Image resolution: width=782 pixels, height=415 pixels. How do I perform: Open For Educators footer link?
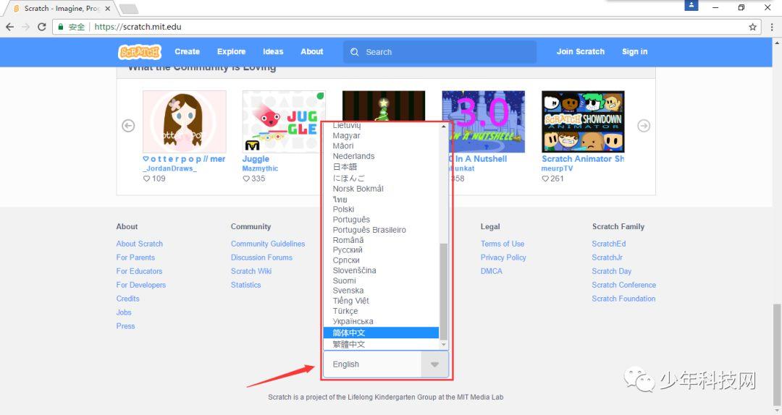139,271
